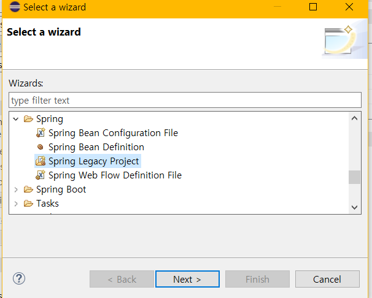The height and width of the screenshot is (298, 372).
Task: Focus the type filter text field
Action: click(x=185, y=100)
